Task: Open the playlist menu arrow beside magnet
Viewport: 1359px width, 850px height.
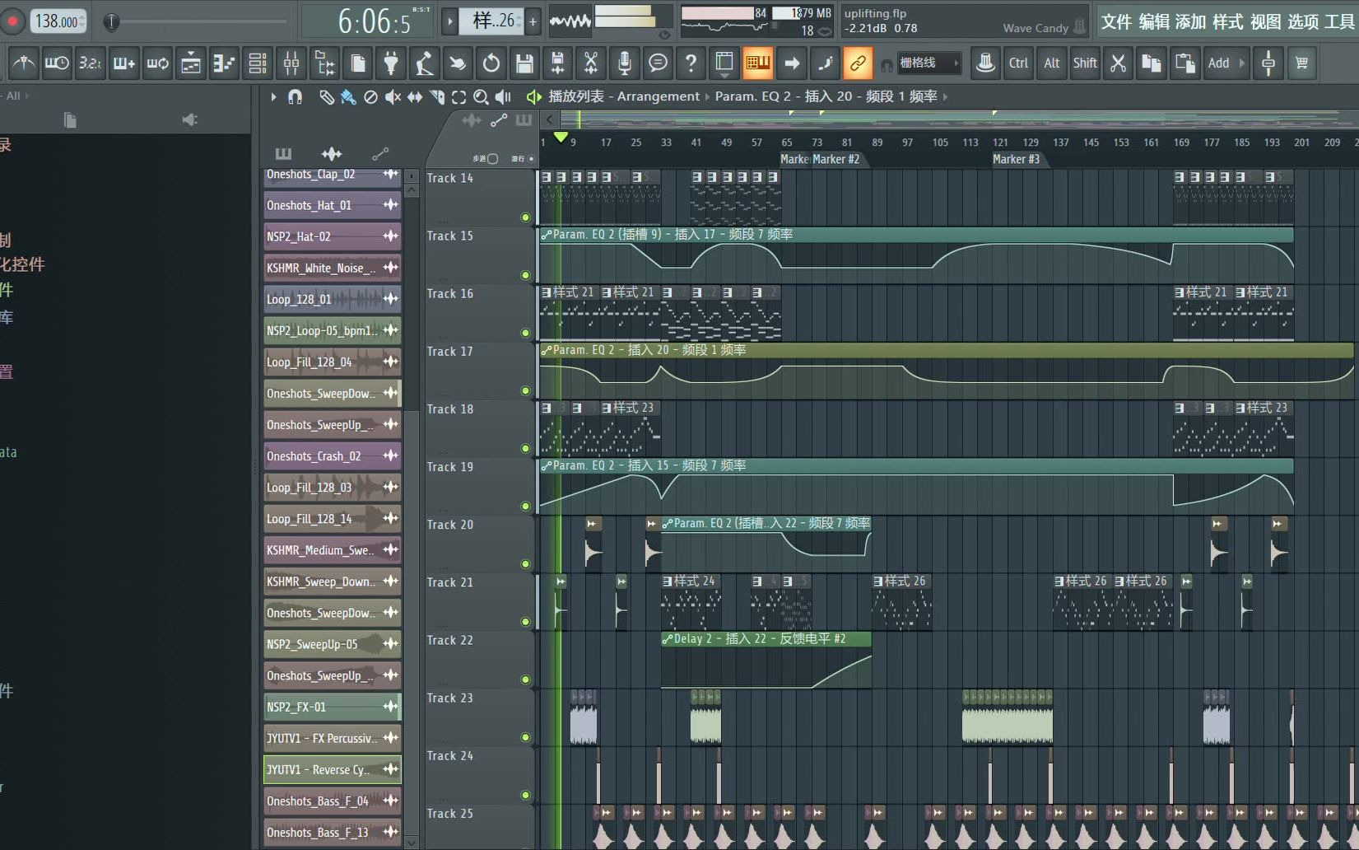Action: coord(273,96)
